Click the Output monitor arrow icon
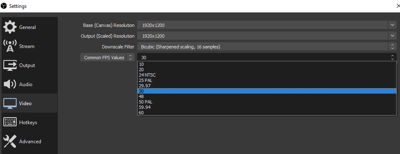Image resolution: width=400 pixels, height=154 pixels. (x=10, y=65)
